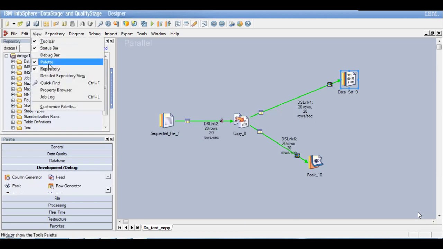The width and height of the screenshot is (443, 249).
Task: Click the Save toolbar icon
Action: tap(28, 24)
